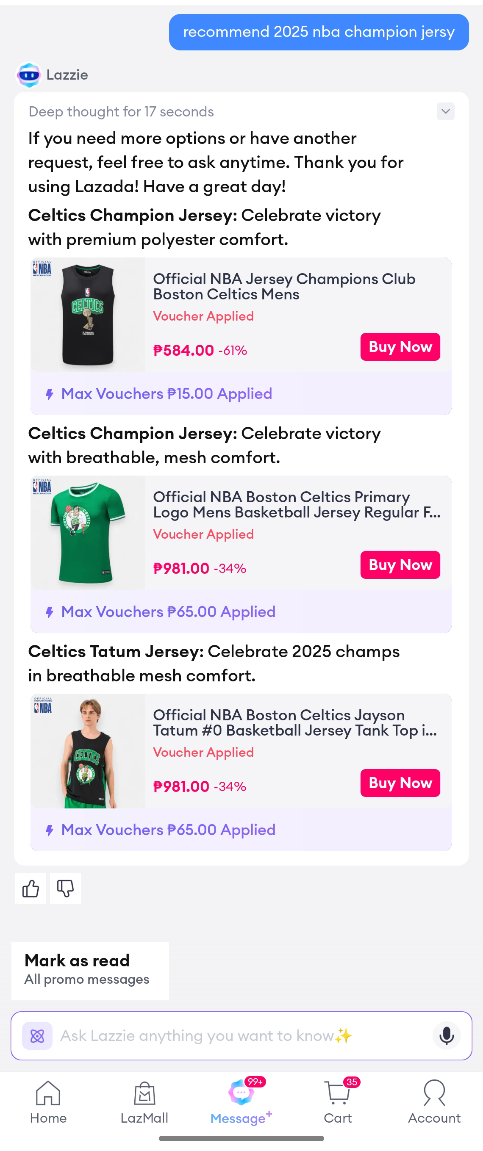Open green Celtics Primary Logo jersey image
The image size is (483, 1151).
pyautogui.click(x=88, y=533)
